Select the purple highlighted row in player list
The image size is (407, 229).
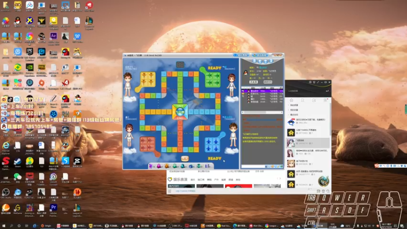point(262,91)
